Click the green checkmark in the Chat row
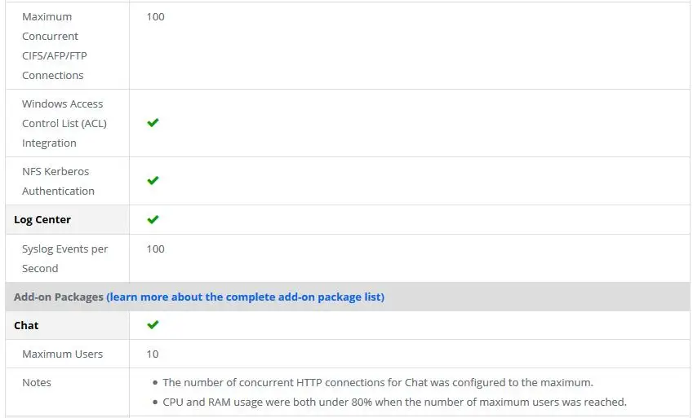 (153, 325)
